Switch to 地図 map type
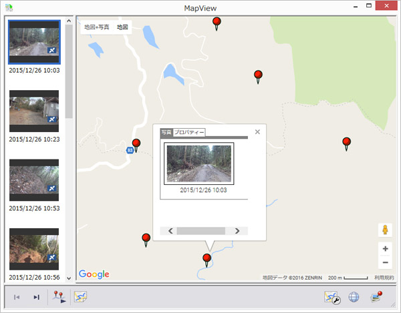The image size is (401, 313). point(122,27)
